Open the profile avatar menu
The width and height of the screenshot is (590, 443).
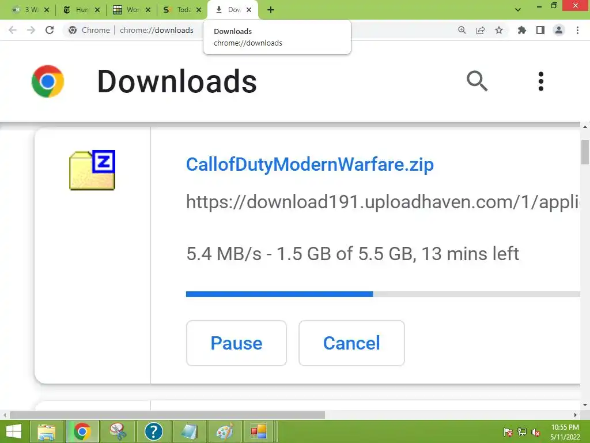(x=559, y=30)
